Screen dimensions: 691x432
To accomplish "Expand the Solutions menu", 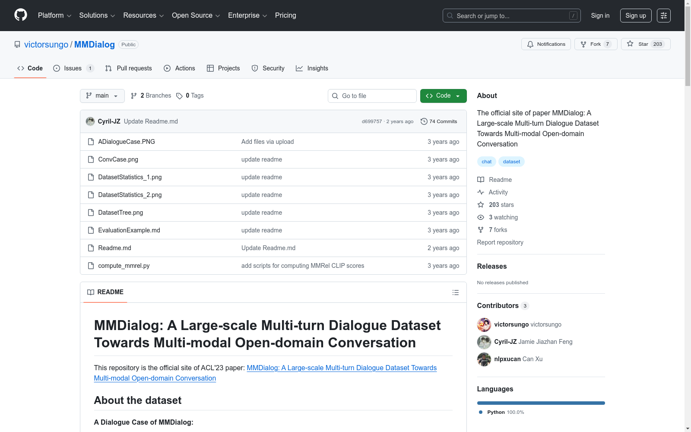I will (x=97, y=16).
